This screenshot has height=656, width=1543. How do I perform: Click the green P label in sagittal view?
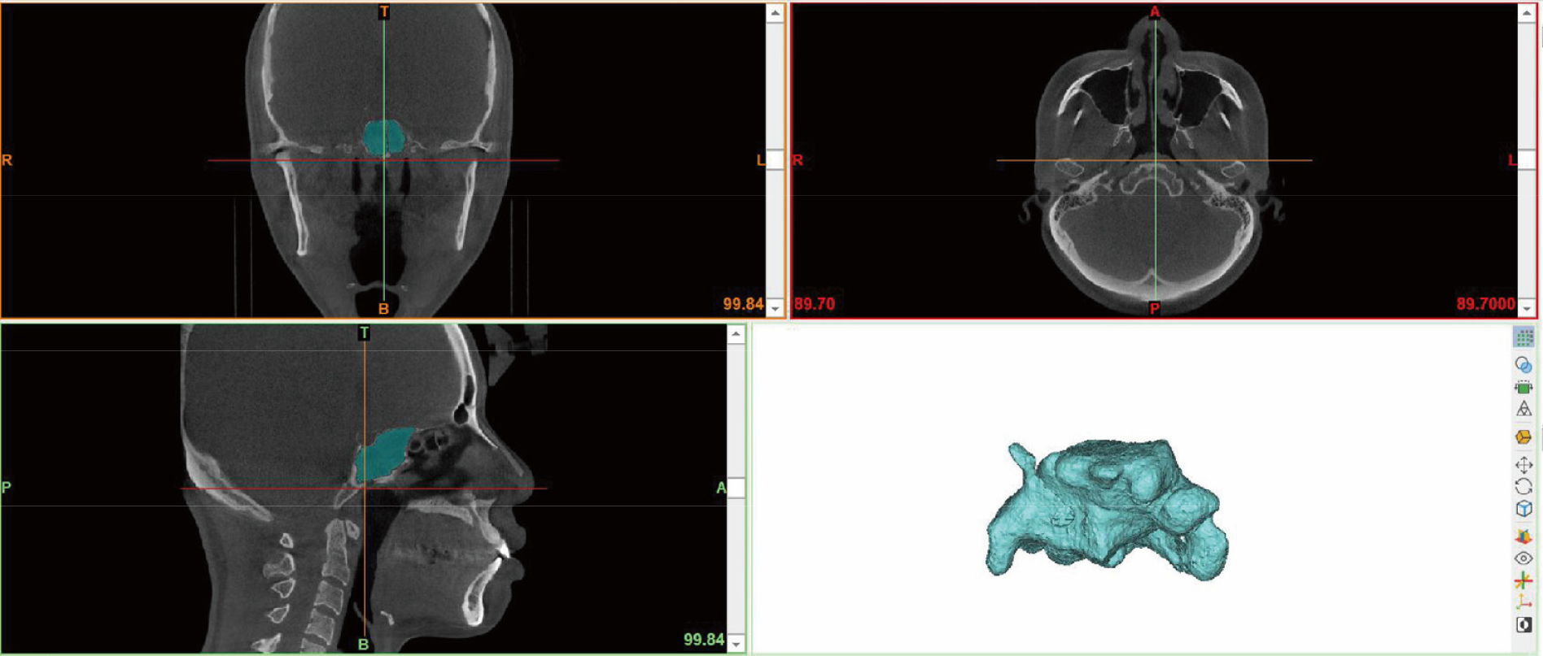7,488
